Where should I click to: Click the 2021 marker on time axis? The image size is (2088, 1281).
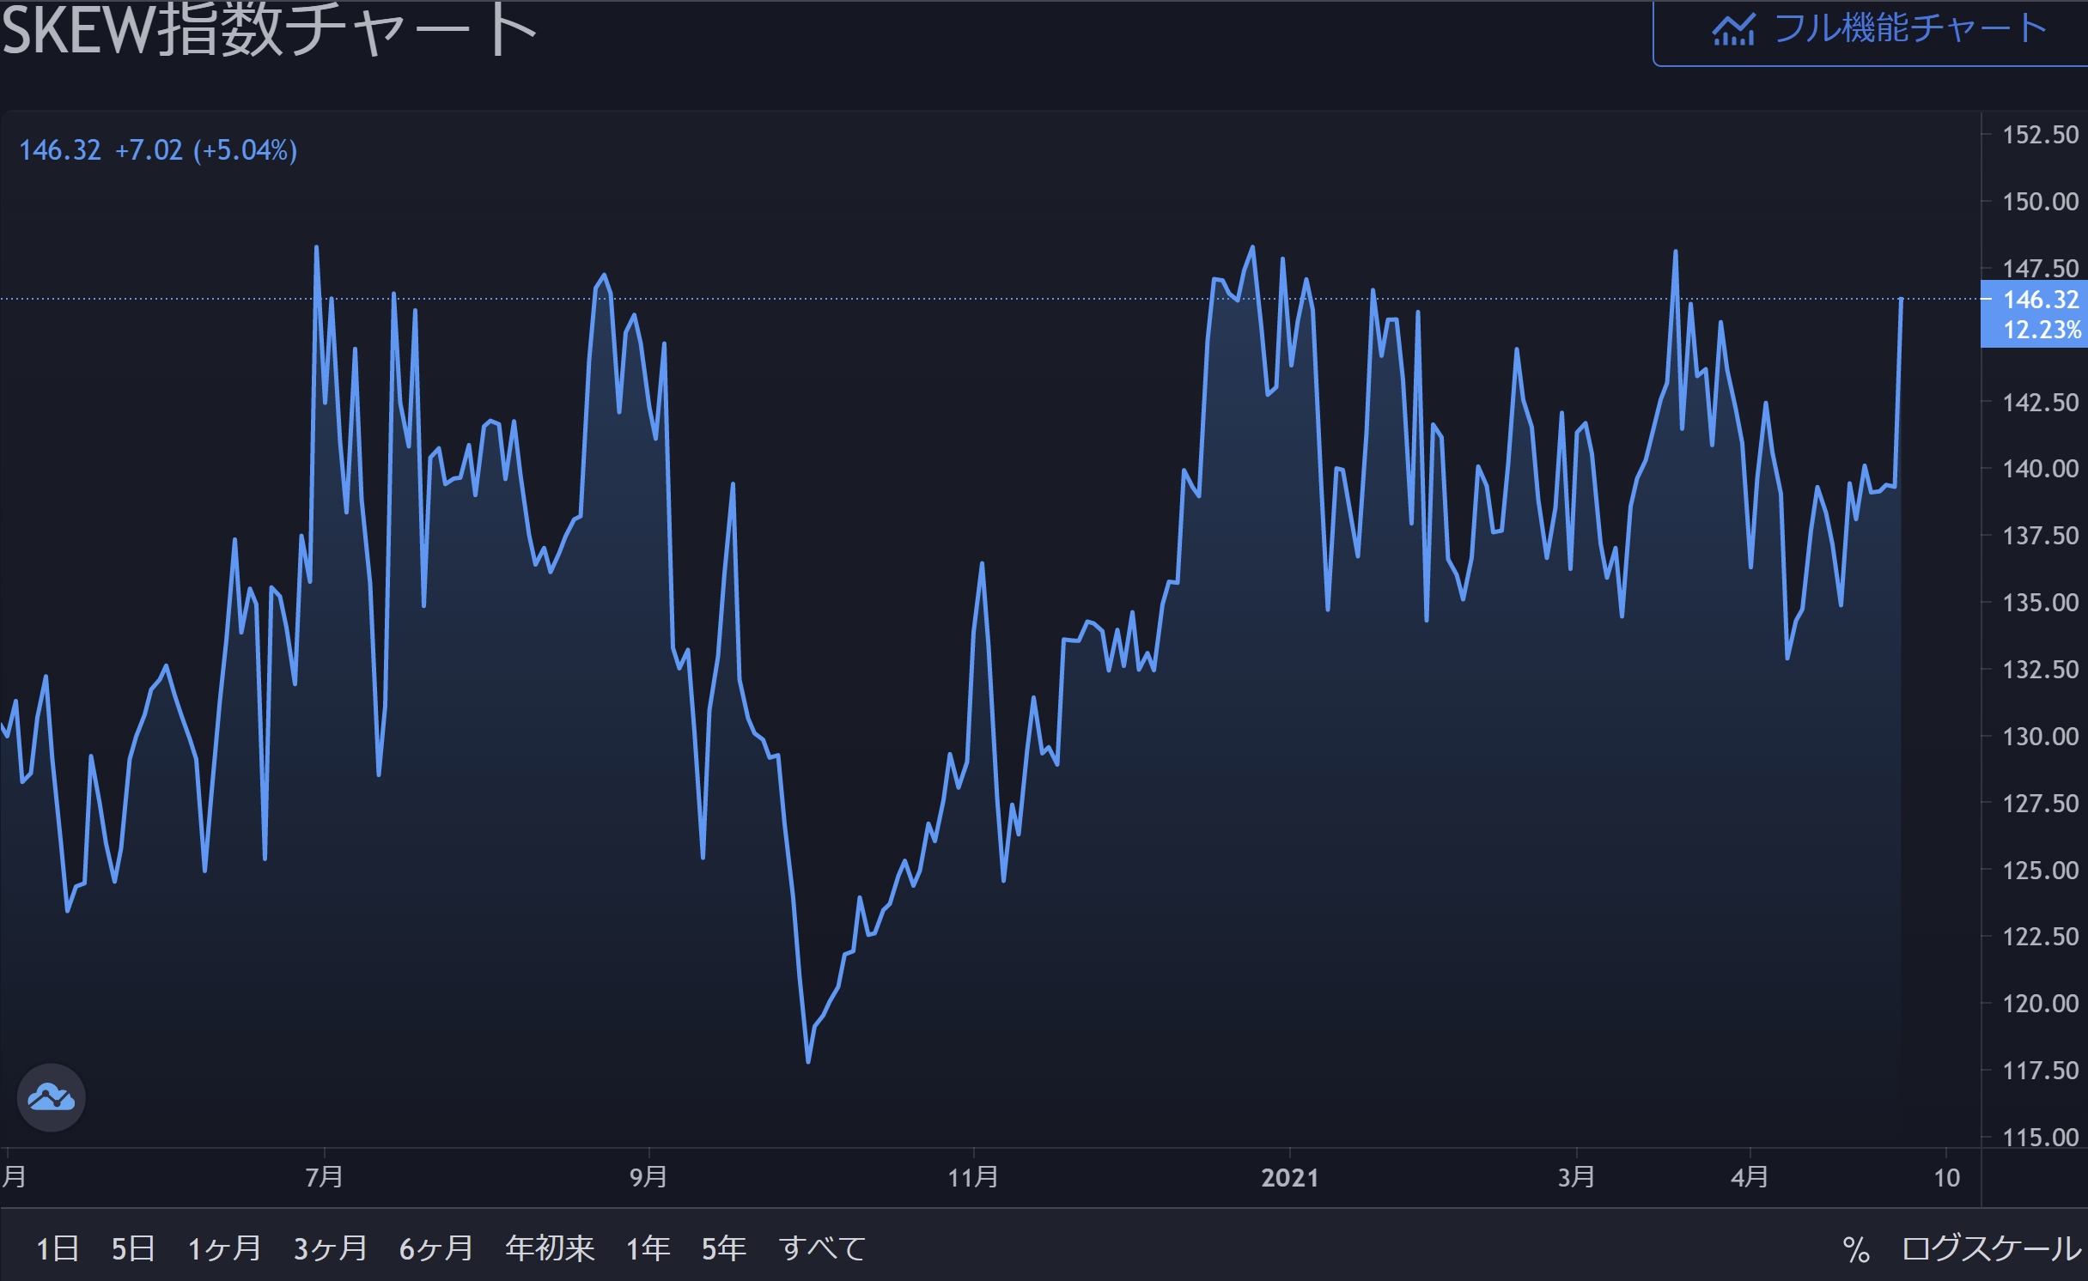tap(1289, 1177)
